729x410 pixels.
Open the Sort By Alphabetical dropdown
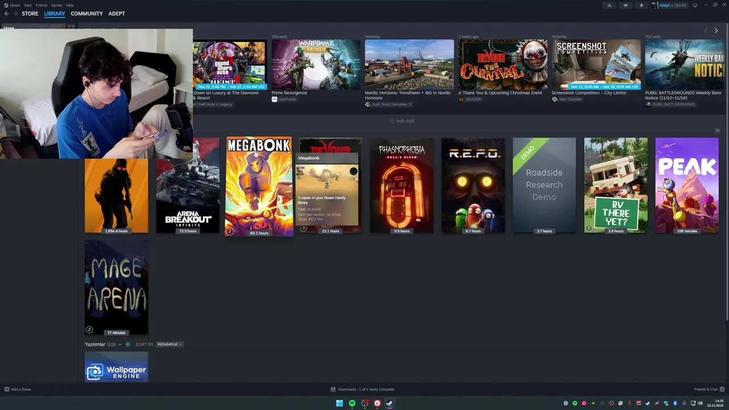169,345
